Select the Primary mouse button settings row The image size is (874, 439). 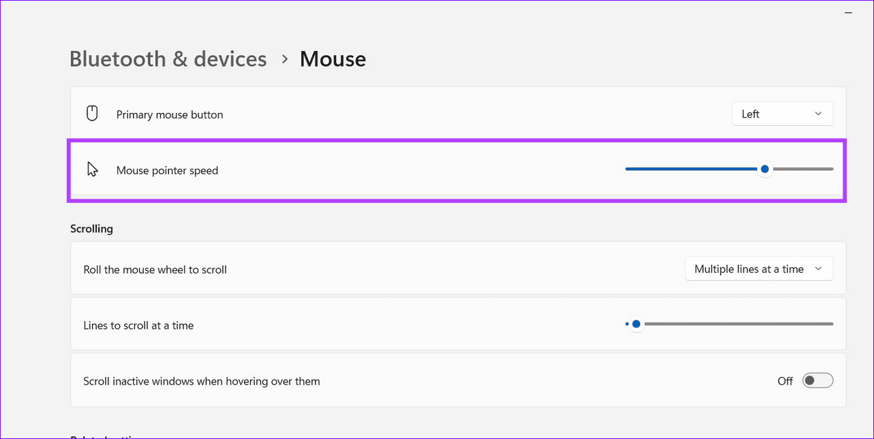[409, 114]
